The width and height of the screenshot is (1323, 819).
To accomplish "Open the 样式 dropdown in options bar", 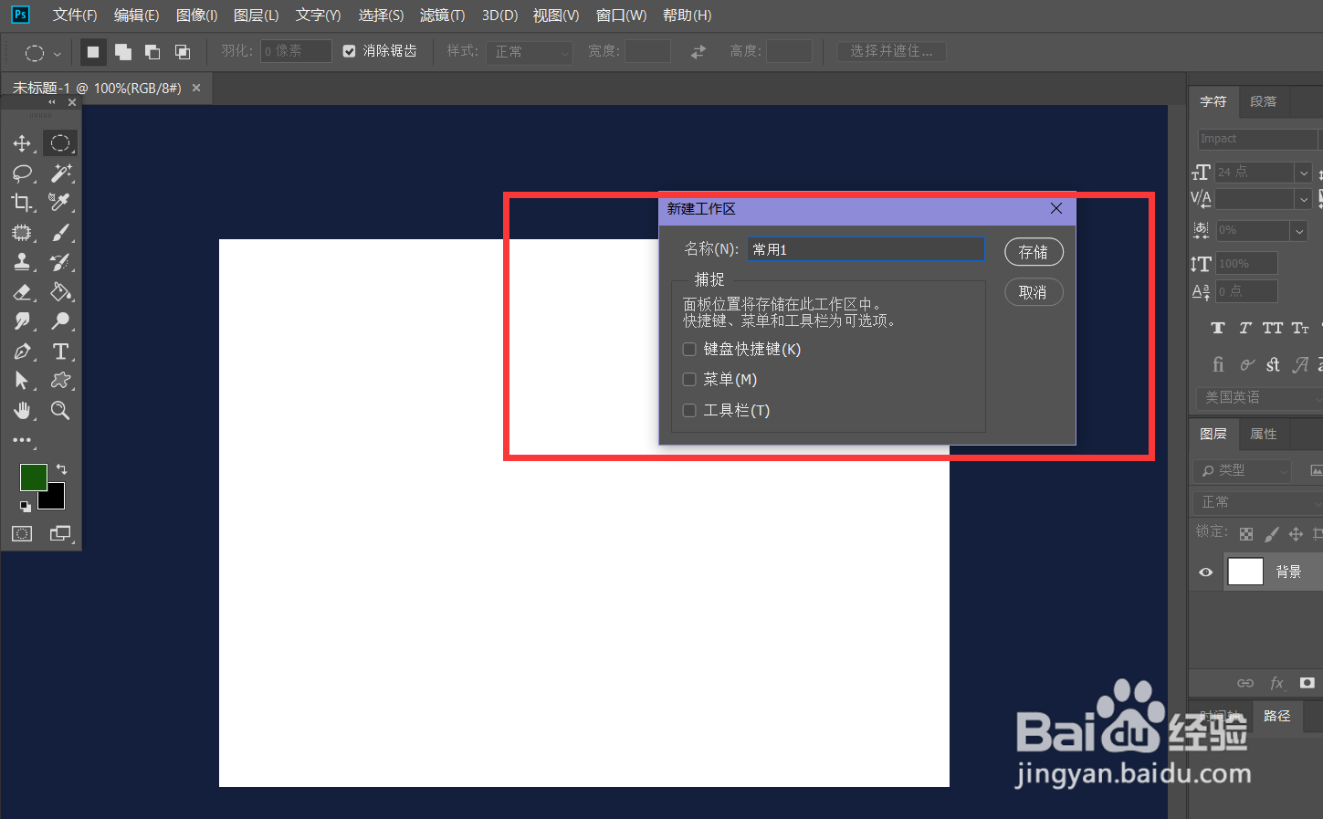I will pos(530,52).
